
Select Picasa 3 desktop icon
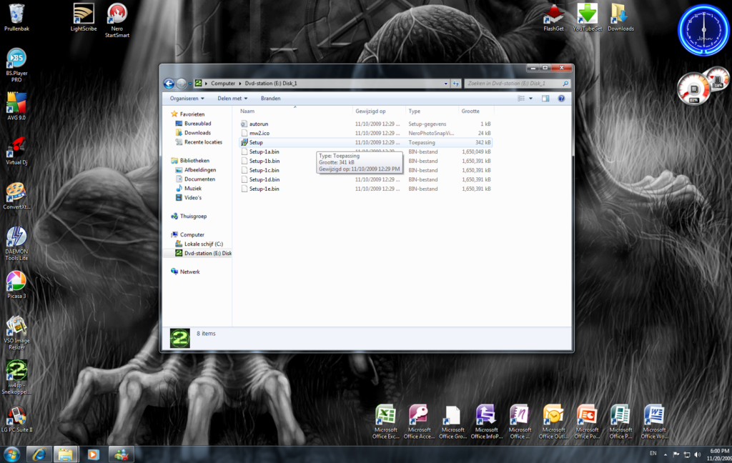tap(16, 284)
